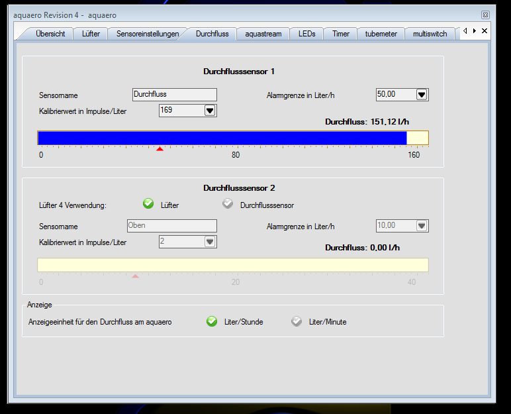Select Liter/Stunde display unit
This screenshot has width=511, height=414.
(x=212, y=321)
